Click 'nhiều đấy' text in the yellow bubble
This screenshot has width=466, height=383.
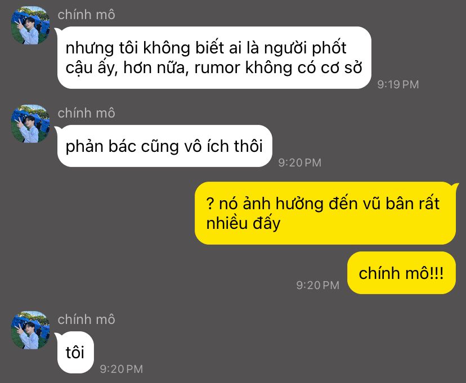coord(243,223)
